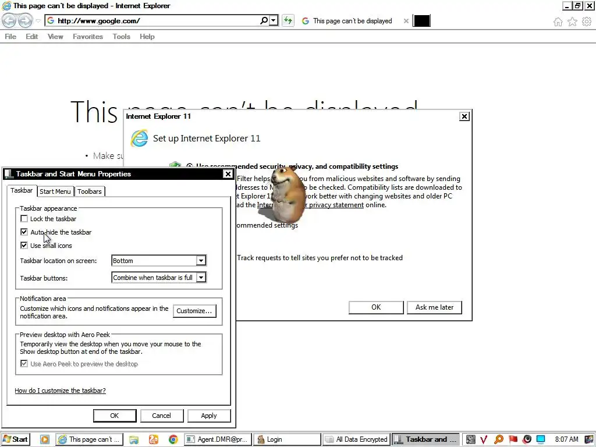596x447 pixels.
Task: Select the 'This page can't' taskbar button
Action: click(x=89, y=439)
